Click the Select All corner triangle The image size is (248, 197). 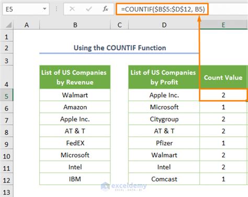(x=9, y=25)
